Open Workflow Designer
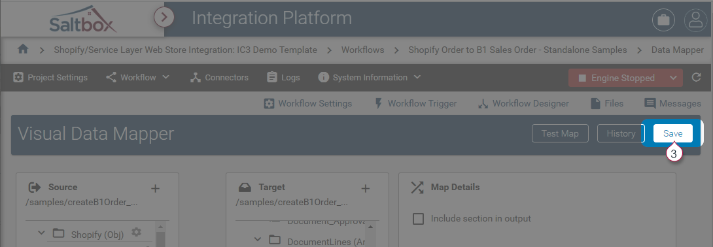Image resolution: width=713 pixels, height=247 pixels. [x=523, y=103]
